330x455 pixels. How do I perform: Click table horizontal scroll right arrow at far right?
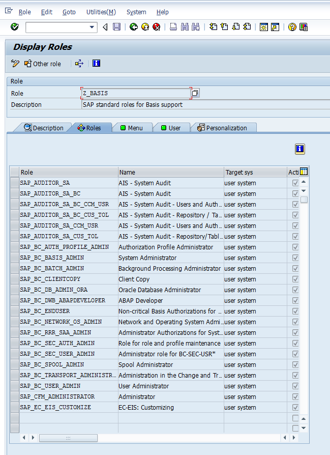click(294, 438)
